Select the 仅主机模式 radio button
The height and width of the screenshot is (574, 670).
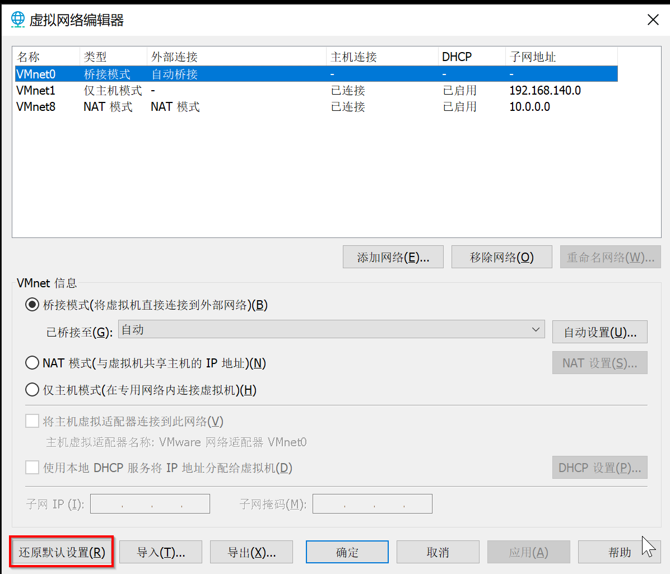pyautogui.click(x=32, y=390)
